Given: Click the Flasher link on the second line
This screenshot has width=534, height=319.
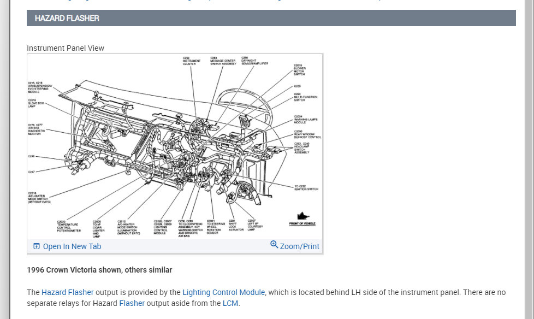Looking at the screenshot, I should 132,303.
